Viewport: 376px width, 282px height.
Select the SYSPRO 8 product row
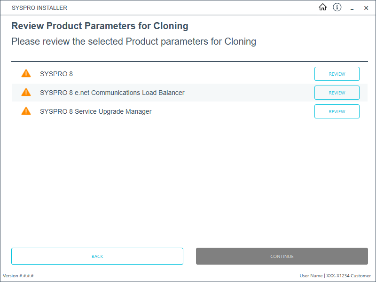(x=189, y=74)
